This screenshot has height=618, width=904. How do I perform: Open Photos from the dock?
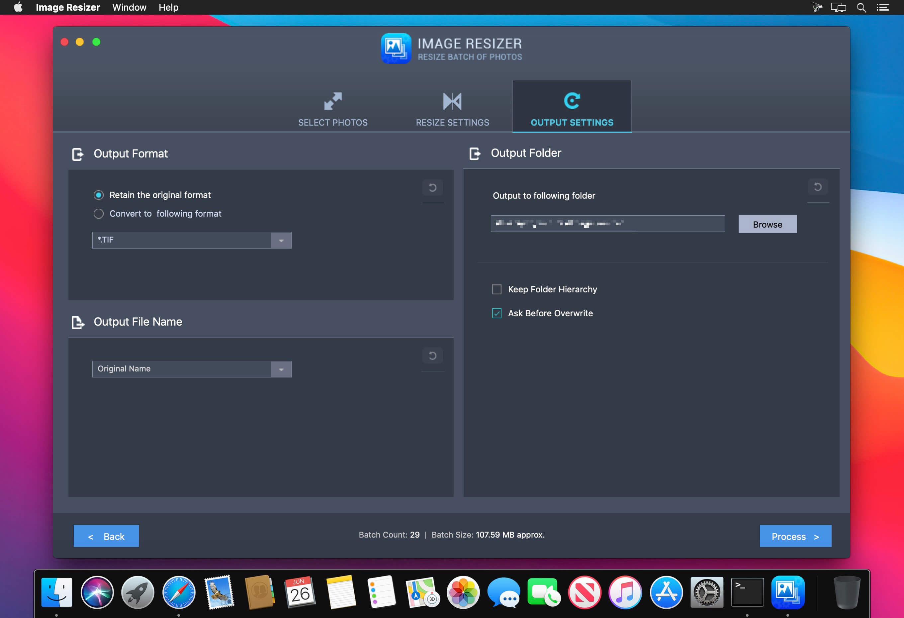click(x=463, y=592)
